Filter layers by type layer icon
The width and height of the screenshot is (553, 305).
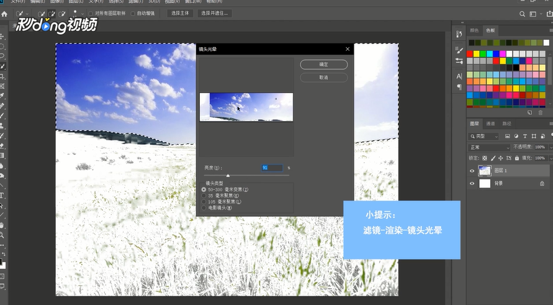(x=525, y=136)
